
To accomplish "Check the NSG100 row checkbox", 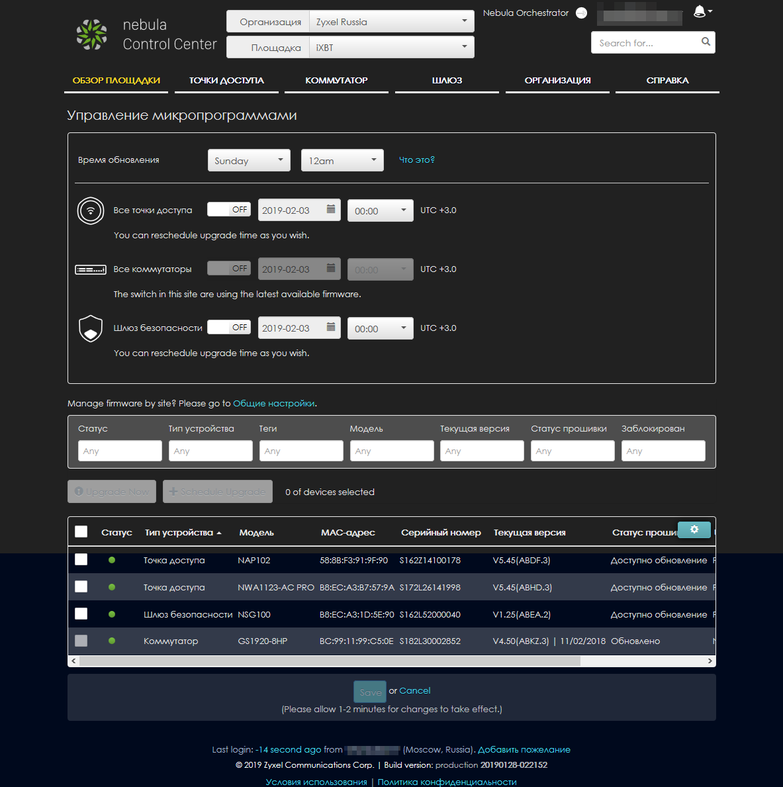I will pyautogui.click(x=81, y=614).
